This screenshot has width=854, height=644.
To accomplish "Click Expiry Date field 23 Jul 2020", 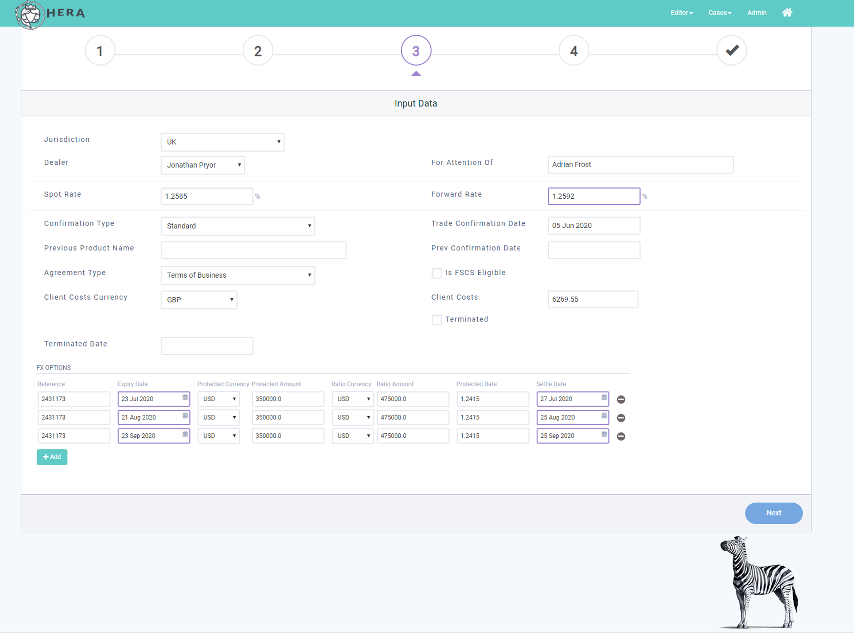I will (154, 399).
